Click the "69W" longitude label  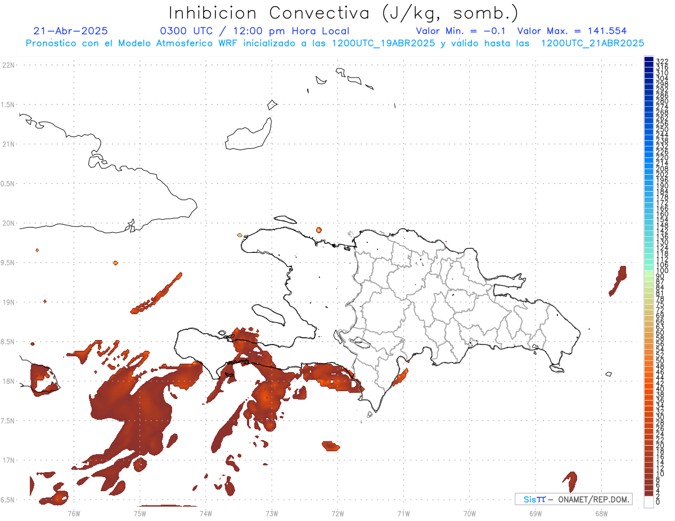tap(535, 513)
